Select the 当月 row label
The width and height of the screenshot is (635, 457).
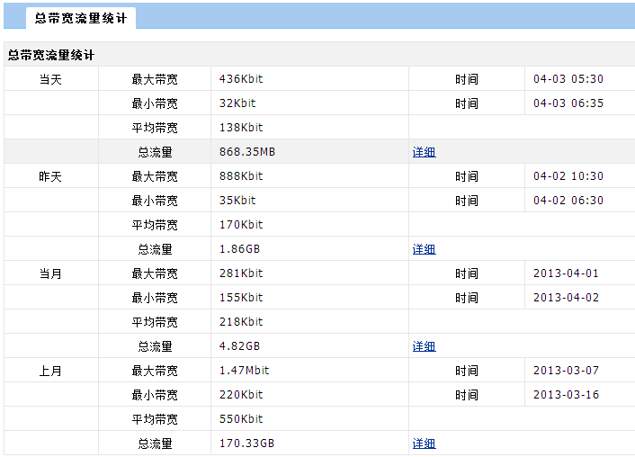pyautogui.click(x=50, y=273)
